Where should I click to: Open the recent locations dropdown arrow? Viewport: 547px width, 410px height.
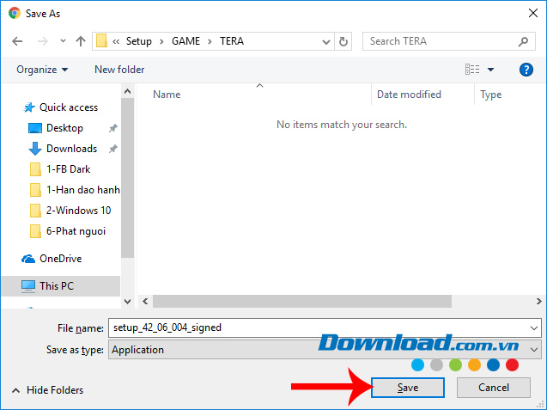click(x=64, y=41)
